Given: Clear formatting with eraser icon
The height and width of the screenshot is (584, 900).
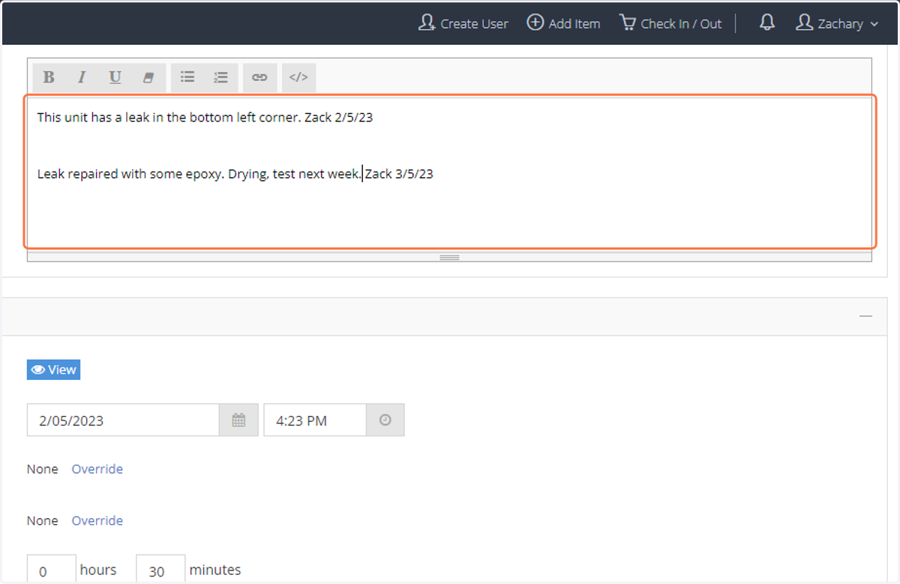Looking at the screenshot, I should click(x=148, y=77).
